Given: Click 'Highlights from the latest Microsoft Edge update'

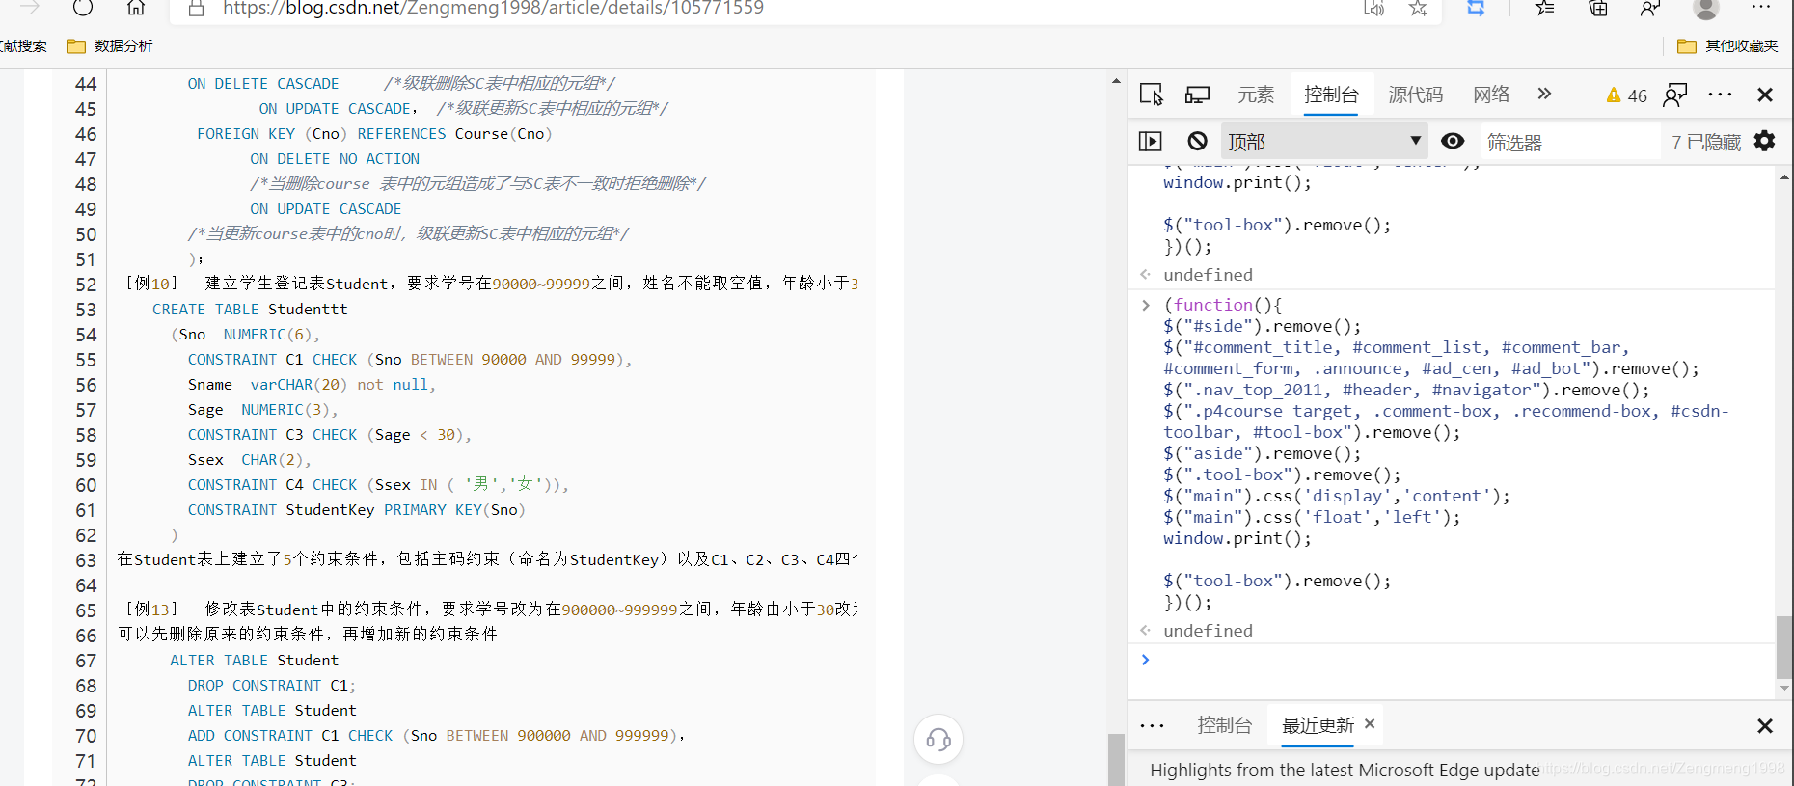Looking at the screenshot, I should pos(1345,770).
